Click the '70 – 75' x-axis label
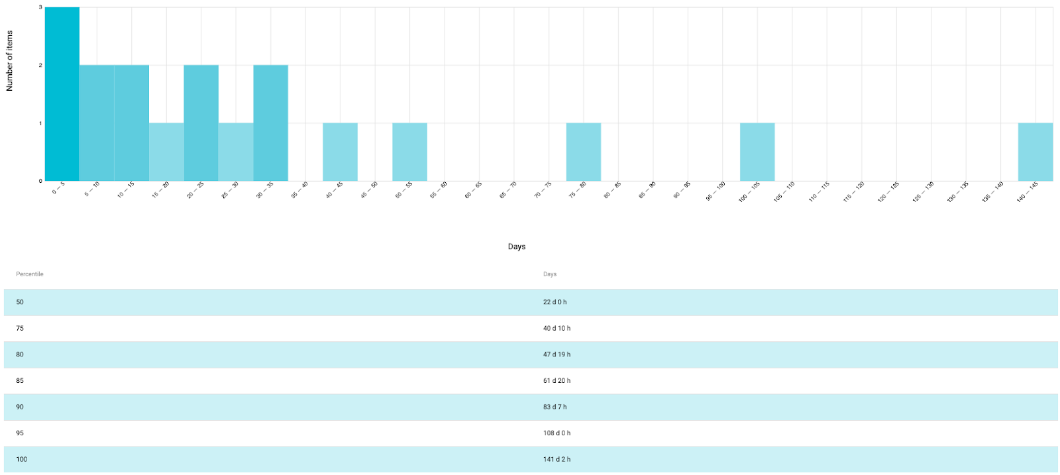Screen dimensions: 1060x475 coord(543,190)
